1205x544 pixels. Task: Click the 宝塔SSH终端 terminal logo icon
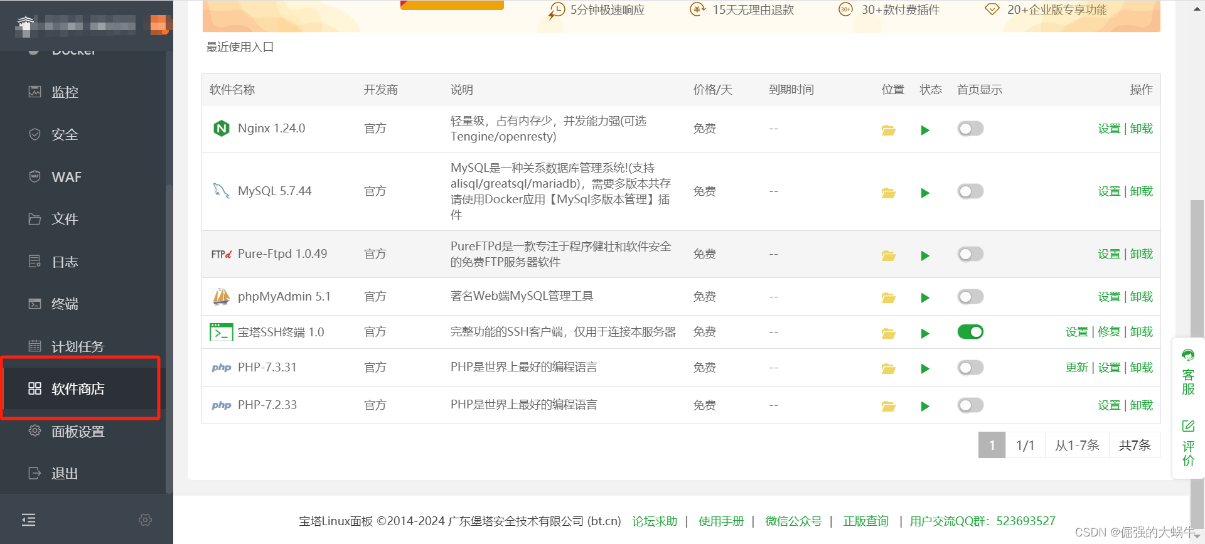222,332
